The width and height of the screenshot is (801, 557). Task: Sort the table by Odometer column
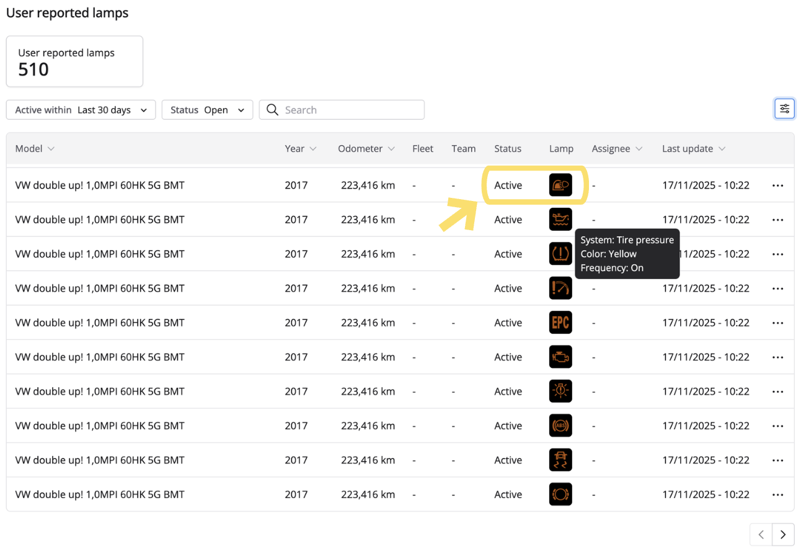point(366,149)
